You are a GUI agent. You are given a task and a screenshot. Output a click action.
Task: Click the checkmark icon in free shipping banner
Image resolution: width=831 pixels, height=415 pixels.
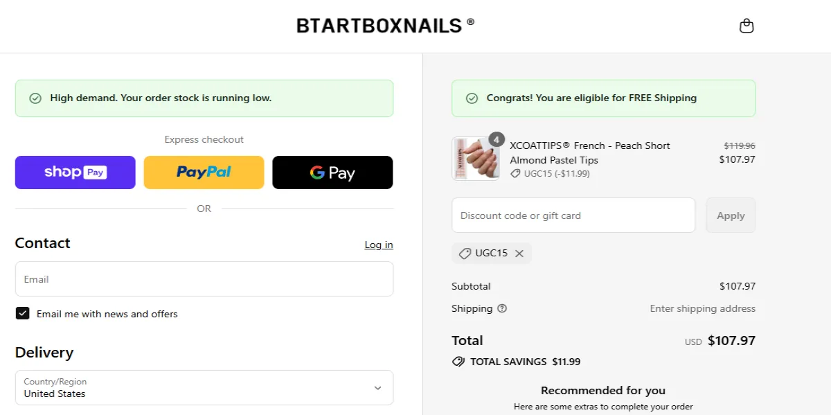(x=473, y=98)
